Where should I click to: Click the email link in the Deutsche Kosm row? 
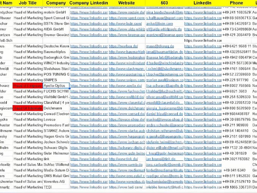160,46
